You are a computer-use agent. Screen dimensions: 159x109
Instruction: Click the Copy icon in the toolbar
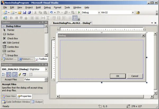coord(40,12)
